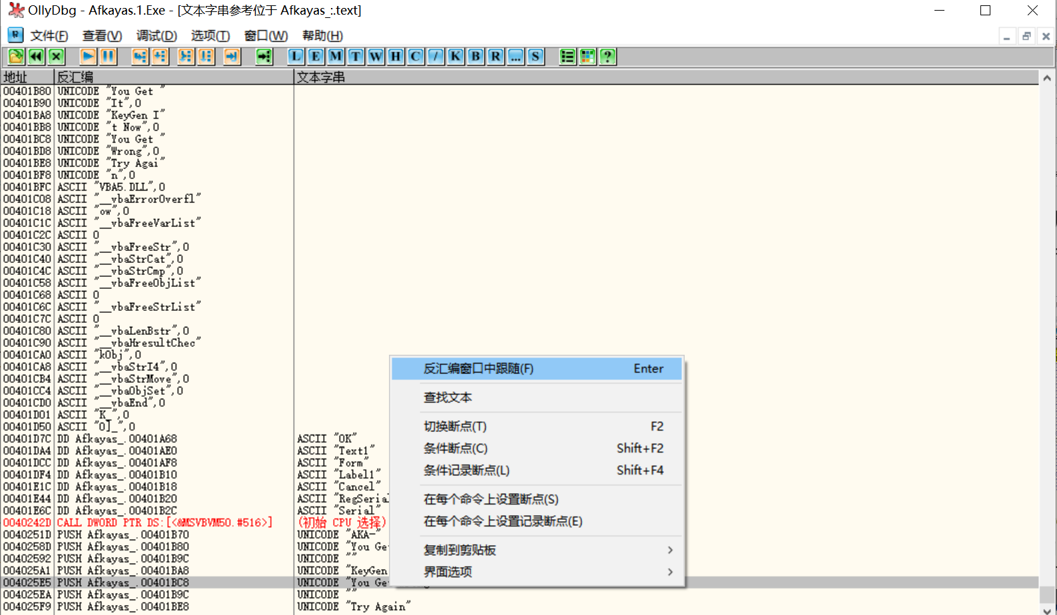This screenshot has height=615, width=1057.
Task: Choose 反汇编窗口中跟随(F) in context menu
Action: (537, 369)
